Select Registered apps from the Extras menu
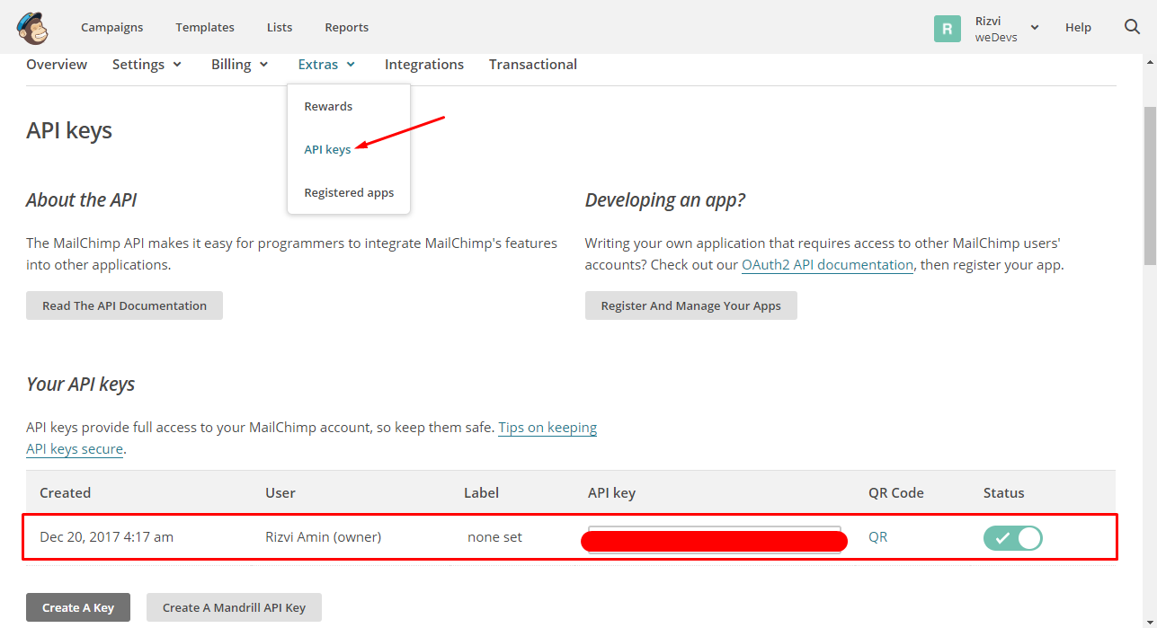The width and height of the screenshot is (1157, 628). pyautogui.click(x=349, y=192)
